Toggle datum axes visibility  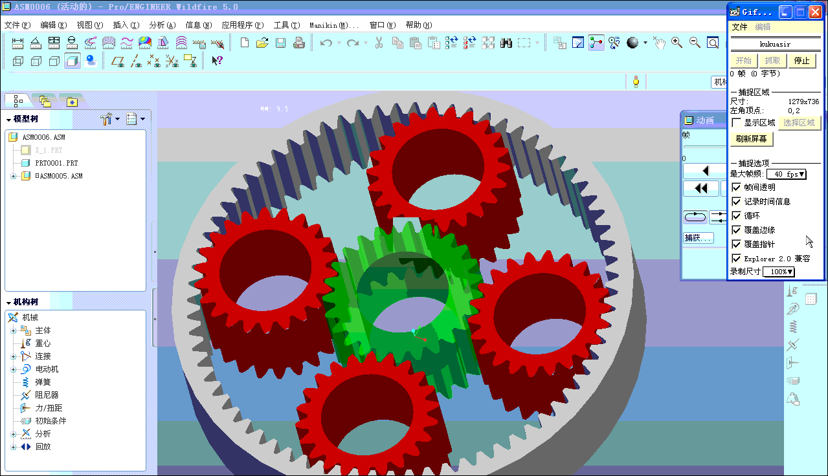136,61
